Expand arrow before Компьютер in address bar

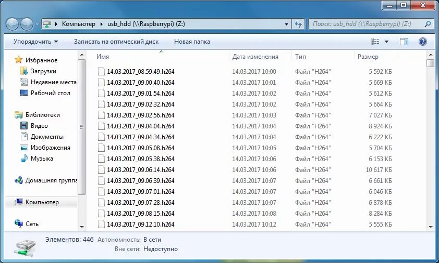(56, 24)
